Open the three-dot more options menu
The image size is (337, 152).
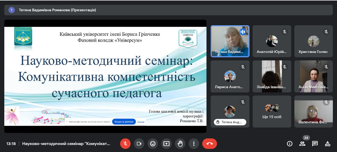194,144
